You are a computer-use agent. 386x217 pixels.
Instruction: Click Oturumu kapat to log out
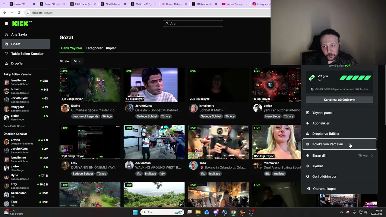[340, 189]
